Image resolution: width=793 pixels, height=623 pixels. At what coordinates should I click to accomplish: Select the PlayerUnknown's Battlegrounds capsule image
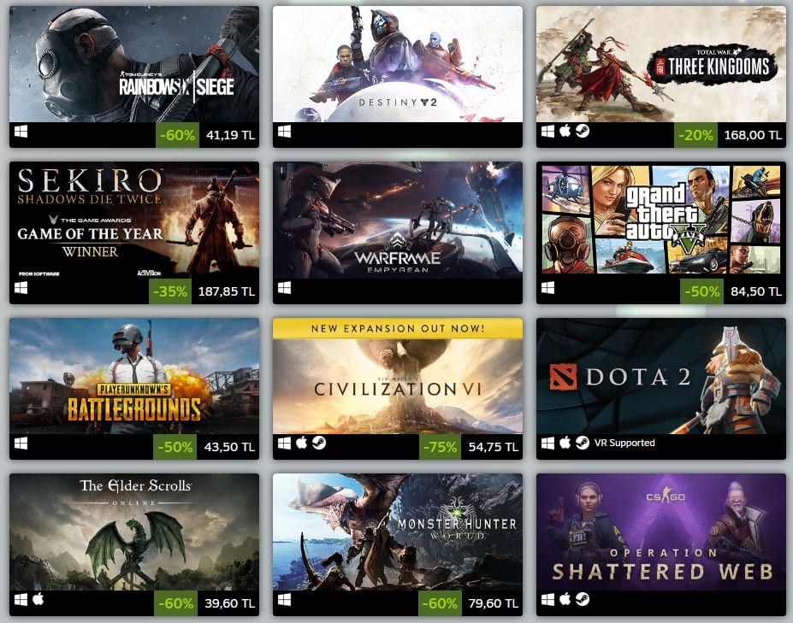coord(134,376)
